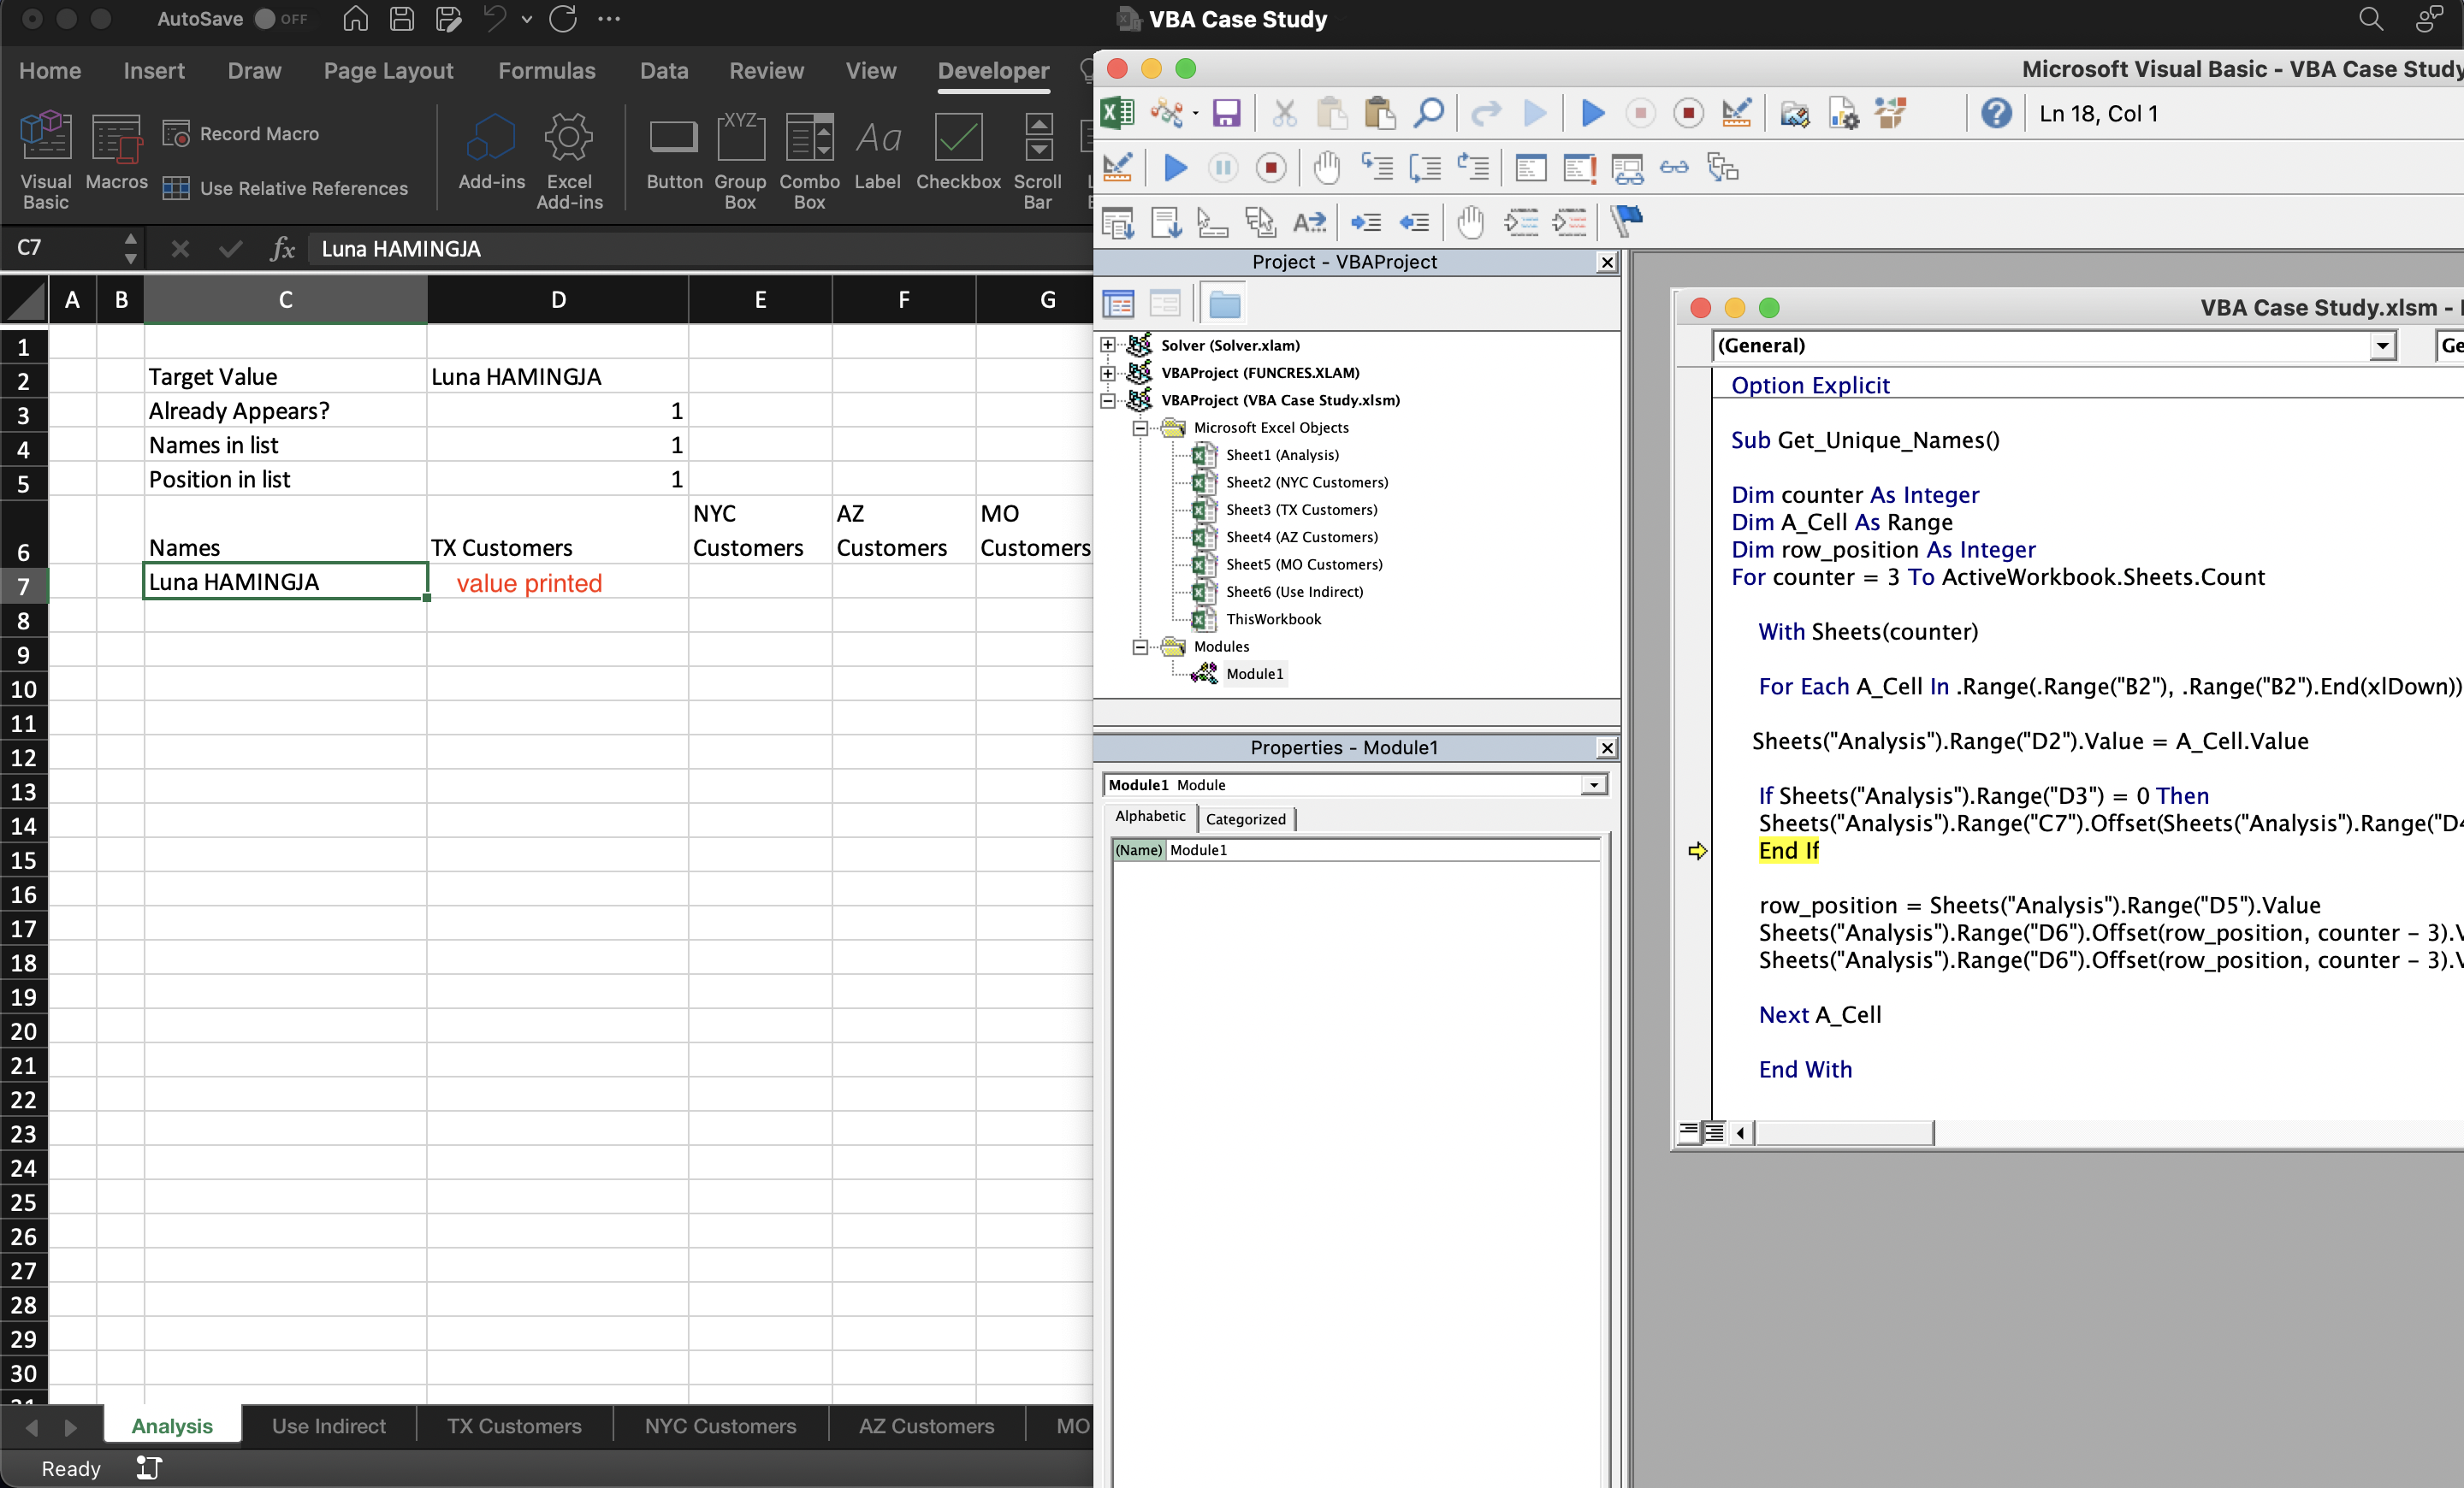
Task: Collapse the Modules folder in project tree
Action: [1139, 647]
